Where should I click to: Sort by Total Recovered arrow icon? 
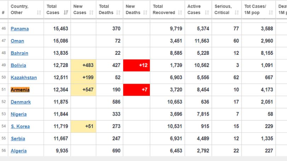click(x=180, y=13)
